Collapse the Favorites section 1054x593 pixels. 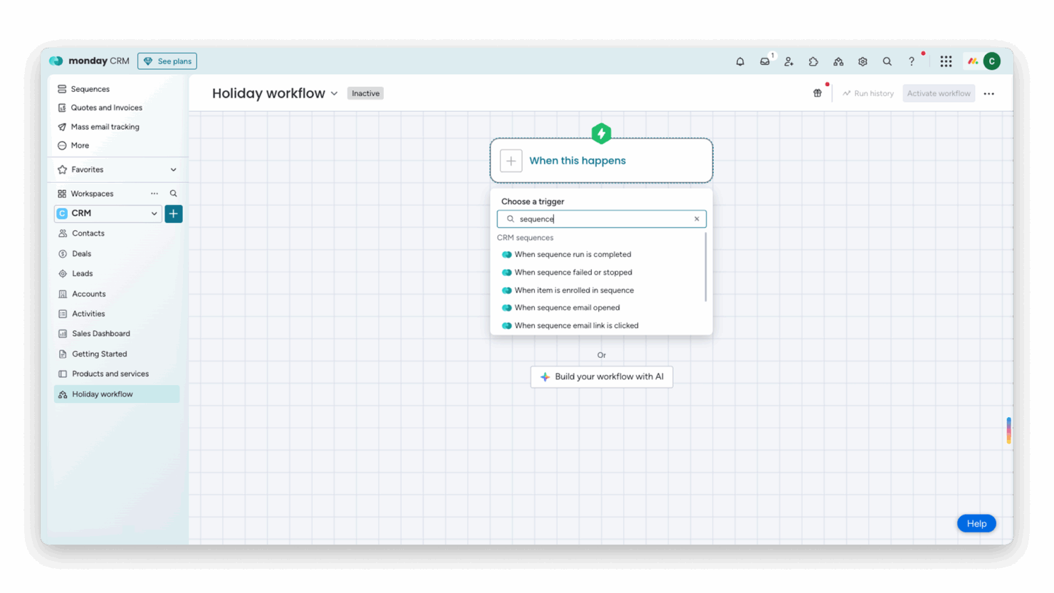[x=173, y=169]
